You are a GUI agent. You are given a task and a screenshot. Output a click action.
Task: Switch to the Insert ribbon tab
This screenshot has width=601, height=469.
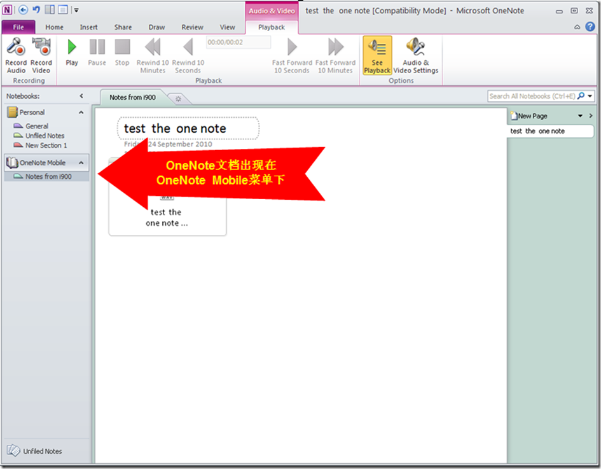(x=88, y=27)
